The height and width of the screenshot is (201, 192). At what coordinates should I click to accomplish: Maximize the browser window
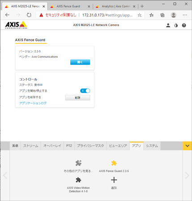pos(175,4)
